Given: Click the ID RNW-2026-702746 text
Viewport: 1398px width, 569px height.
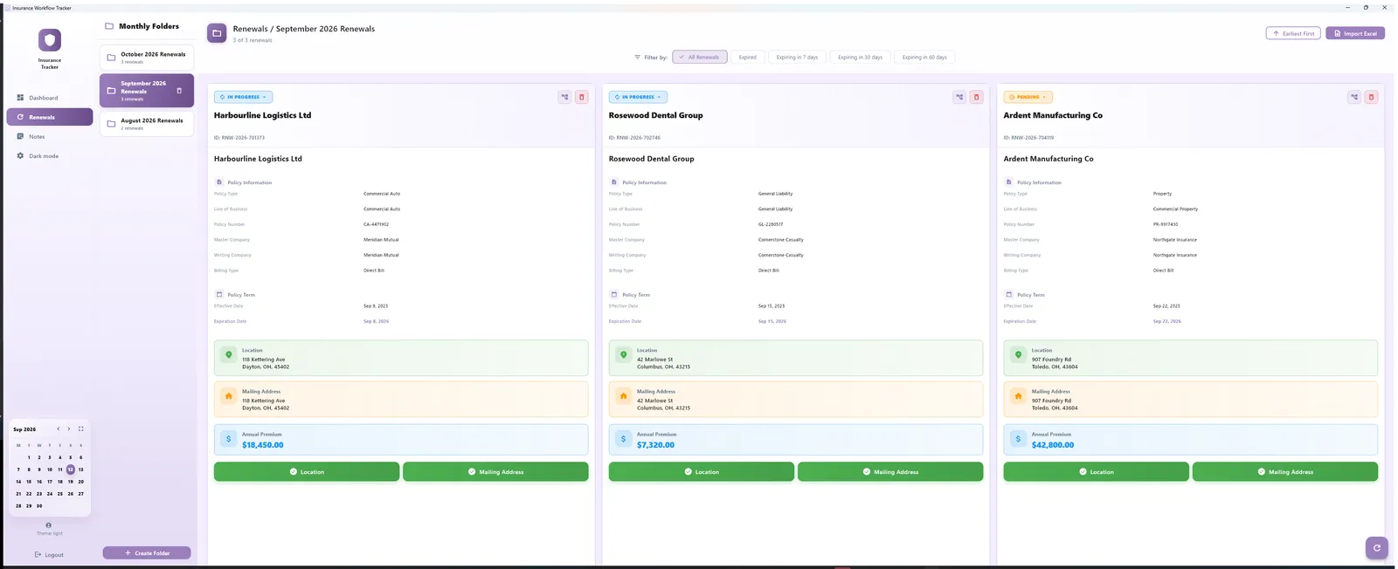Looking at the screenshot, I should [x=634, y=138].
